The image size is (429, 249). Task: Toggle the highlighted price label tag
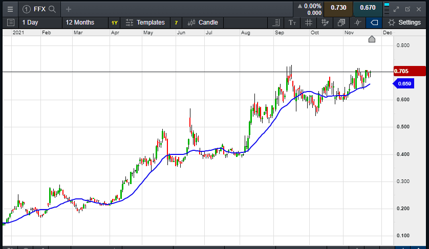(x=373, y=22)
